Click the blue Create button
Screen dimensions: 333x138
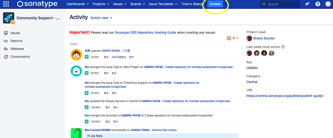tap(215, 4)
